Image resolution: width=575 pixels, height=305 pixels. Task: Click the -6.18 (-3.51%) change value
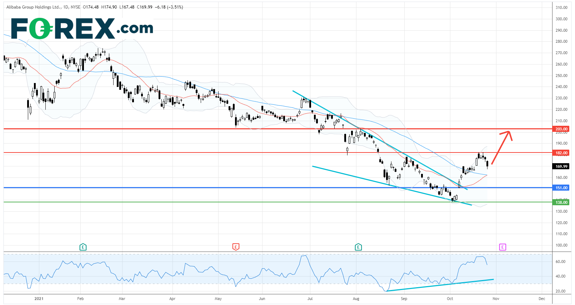click(169, 7)
